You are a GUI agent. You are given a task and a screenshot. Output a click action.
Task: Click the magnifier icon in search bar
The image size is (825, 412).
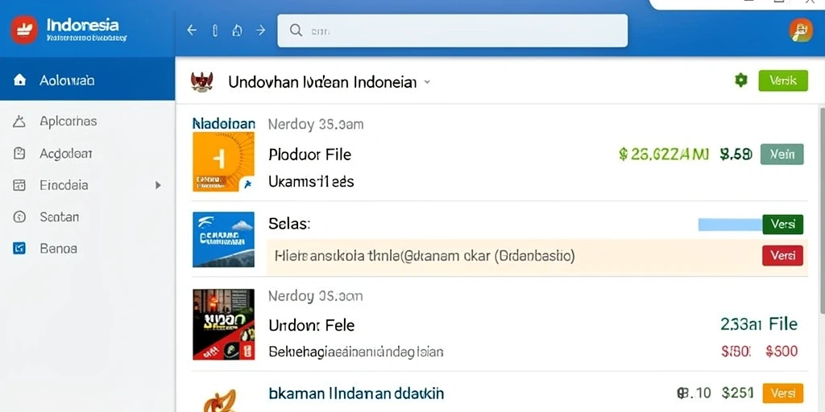click(x=296, y=31)
